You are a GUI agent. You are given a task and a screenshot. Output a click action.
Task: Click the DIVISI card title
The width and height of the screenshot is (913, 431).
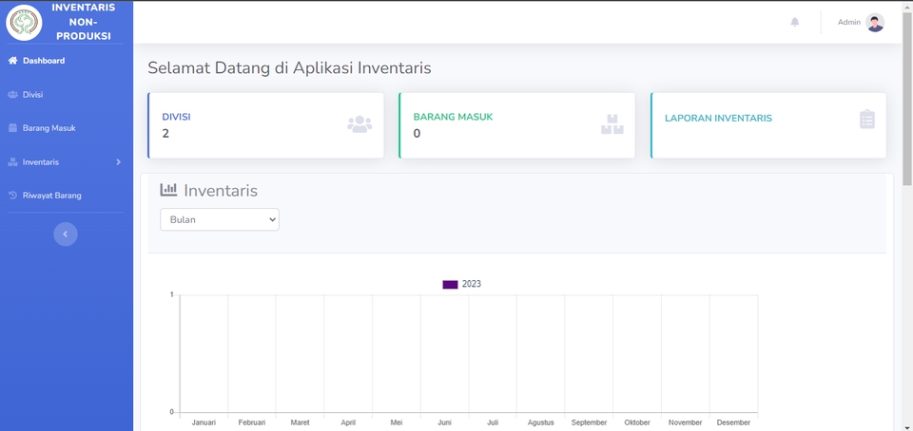[177, 117]
